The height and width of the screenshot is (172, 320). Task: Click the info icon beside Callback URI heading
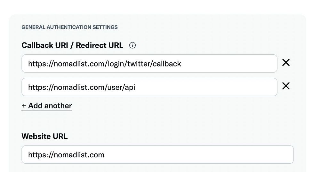tap(132, 45)
